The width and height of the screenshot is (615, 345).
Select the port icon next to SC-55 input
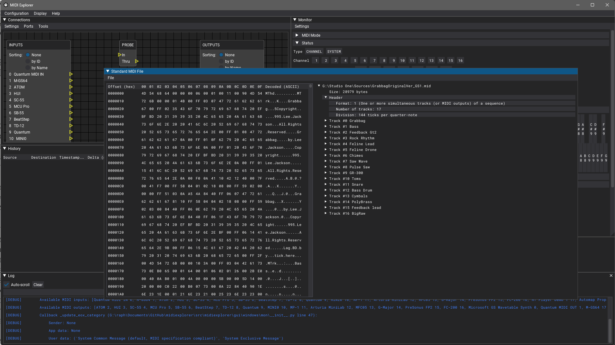(x=71, y=100)
